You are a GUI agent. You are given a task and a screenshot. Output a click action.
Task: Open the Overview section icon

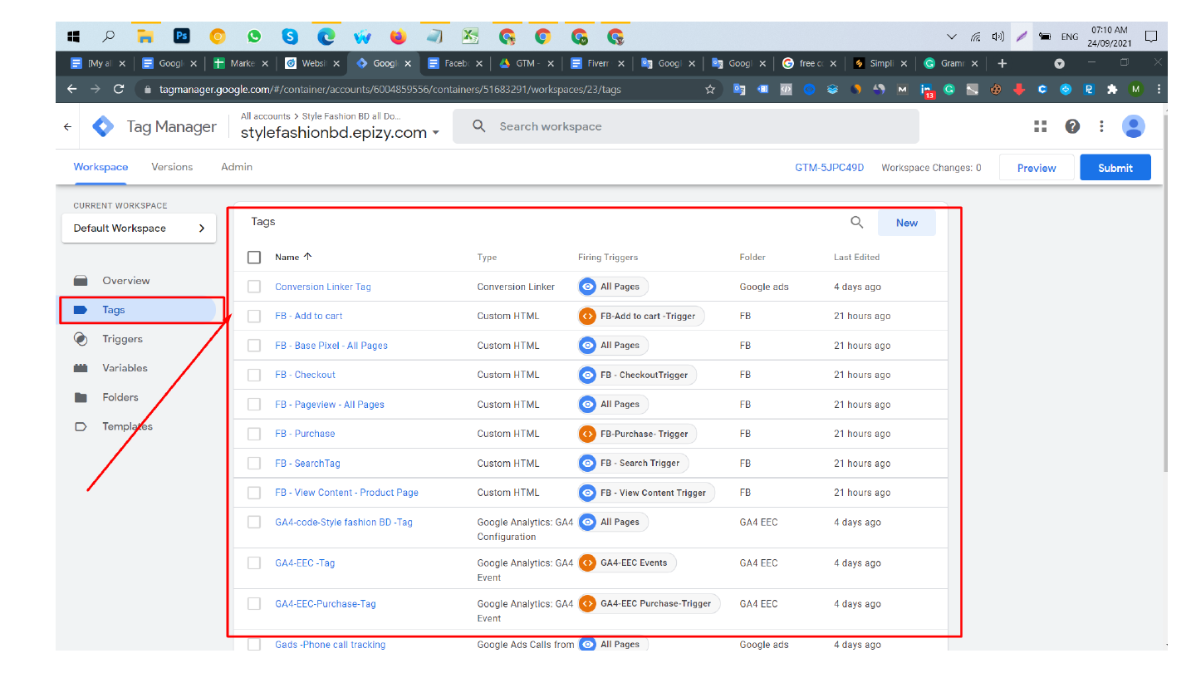click(80, 281)
